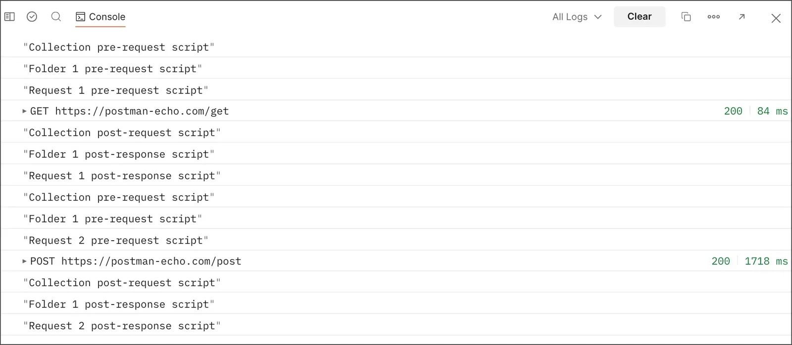
Task: Expand the GET postman-echo.com/get request entry
Action: [x=24, y=111]
